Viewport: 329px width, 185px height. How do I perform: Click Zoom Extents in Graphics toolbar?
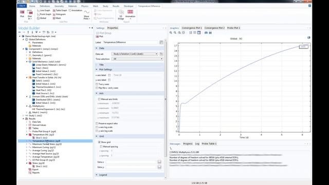pos(184,33)
